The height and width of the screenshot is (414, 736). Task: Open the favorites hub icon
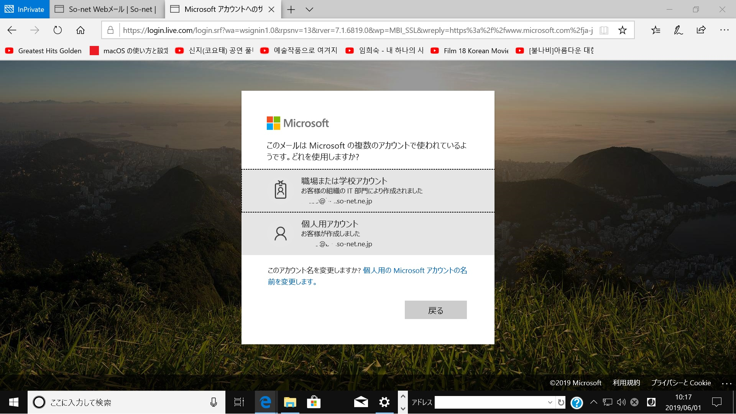click(656, 30)
